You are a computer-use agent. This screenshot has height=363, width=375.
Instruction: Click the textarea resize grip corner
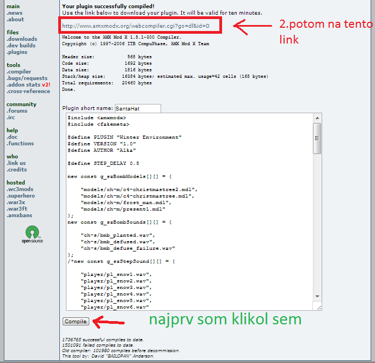(x=319, y=308)
